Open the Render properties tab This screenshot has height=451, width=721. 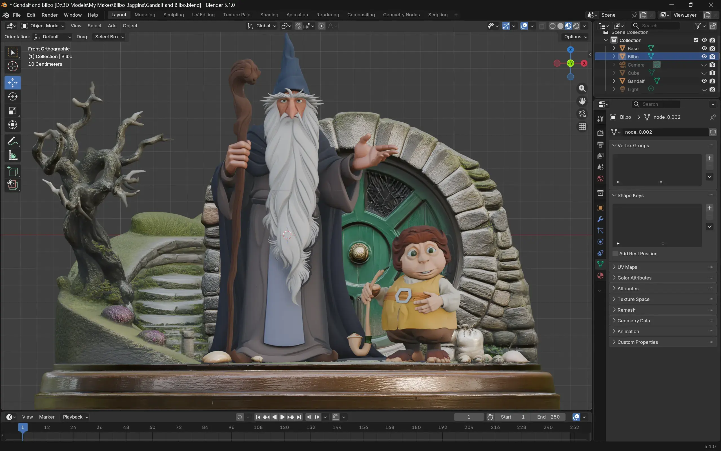tap(600, 133)
